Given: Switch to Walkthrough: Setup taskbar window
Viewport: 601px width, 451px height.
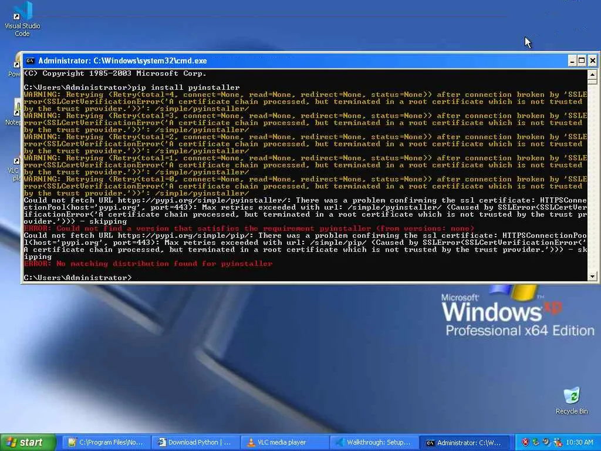Looking at the screenshot, I should click(375, 442).
